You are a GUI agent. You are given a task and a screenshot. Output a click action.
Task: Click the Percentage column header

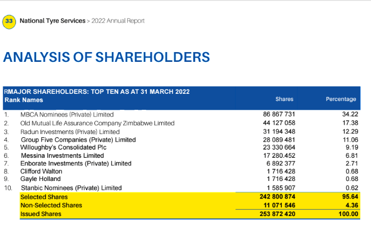coord(341,99)
